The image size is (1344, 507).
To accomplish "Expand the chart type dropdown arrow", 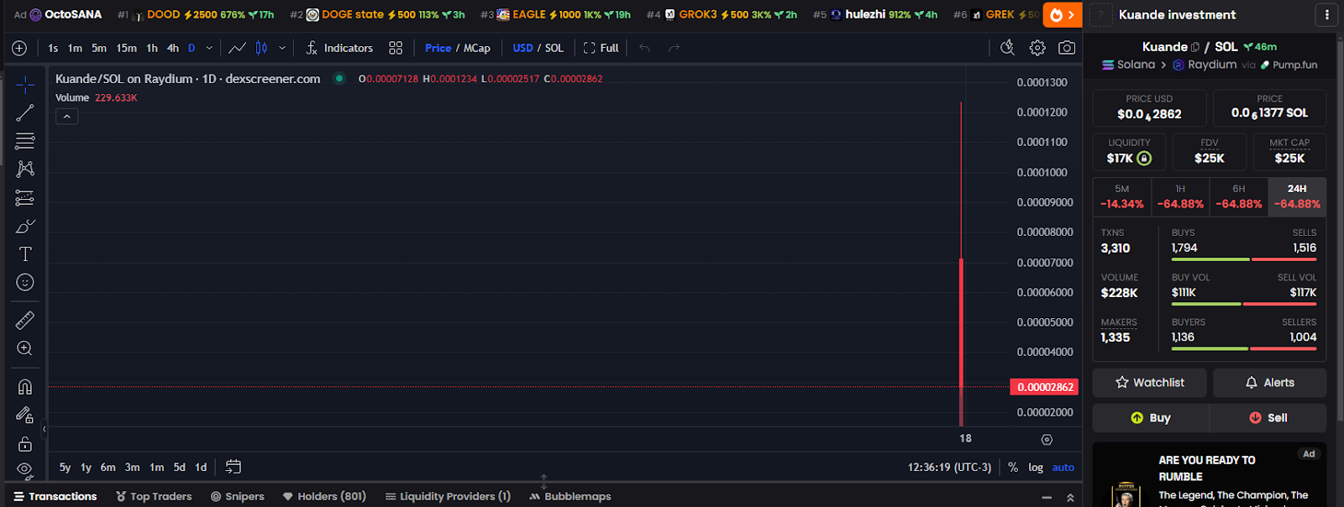I will pos(282,48).
